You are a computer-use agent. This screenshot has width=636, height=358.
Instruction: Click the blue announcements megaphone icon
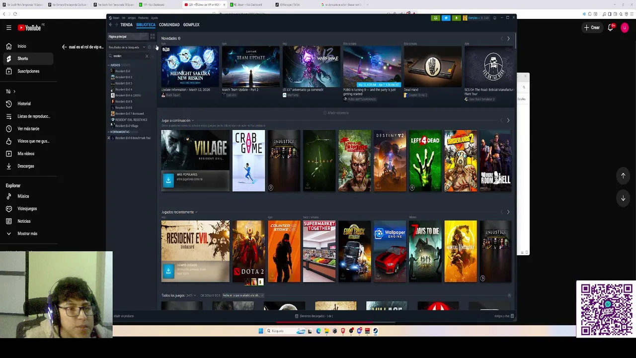coord(446,18)
